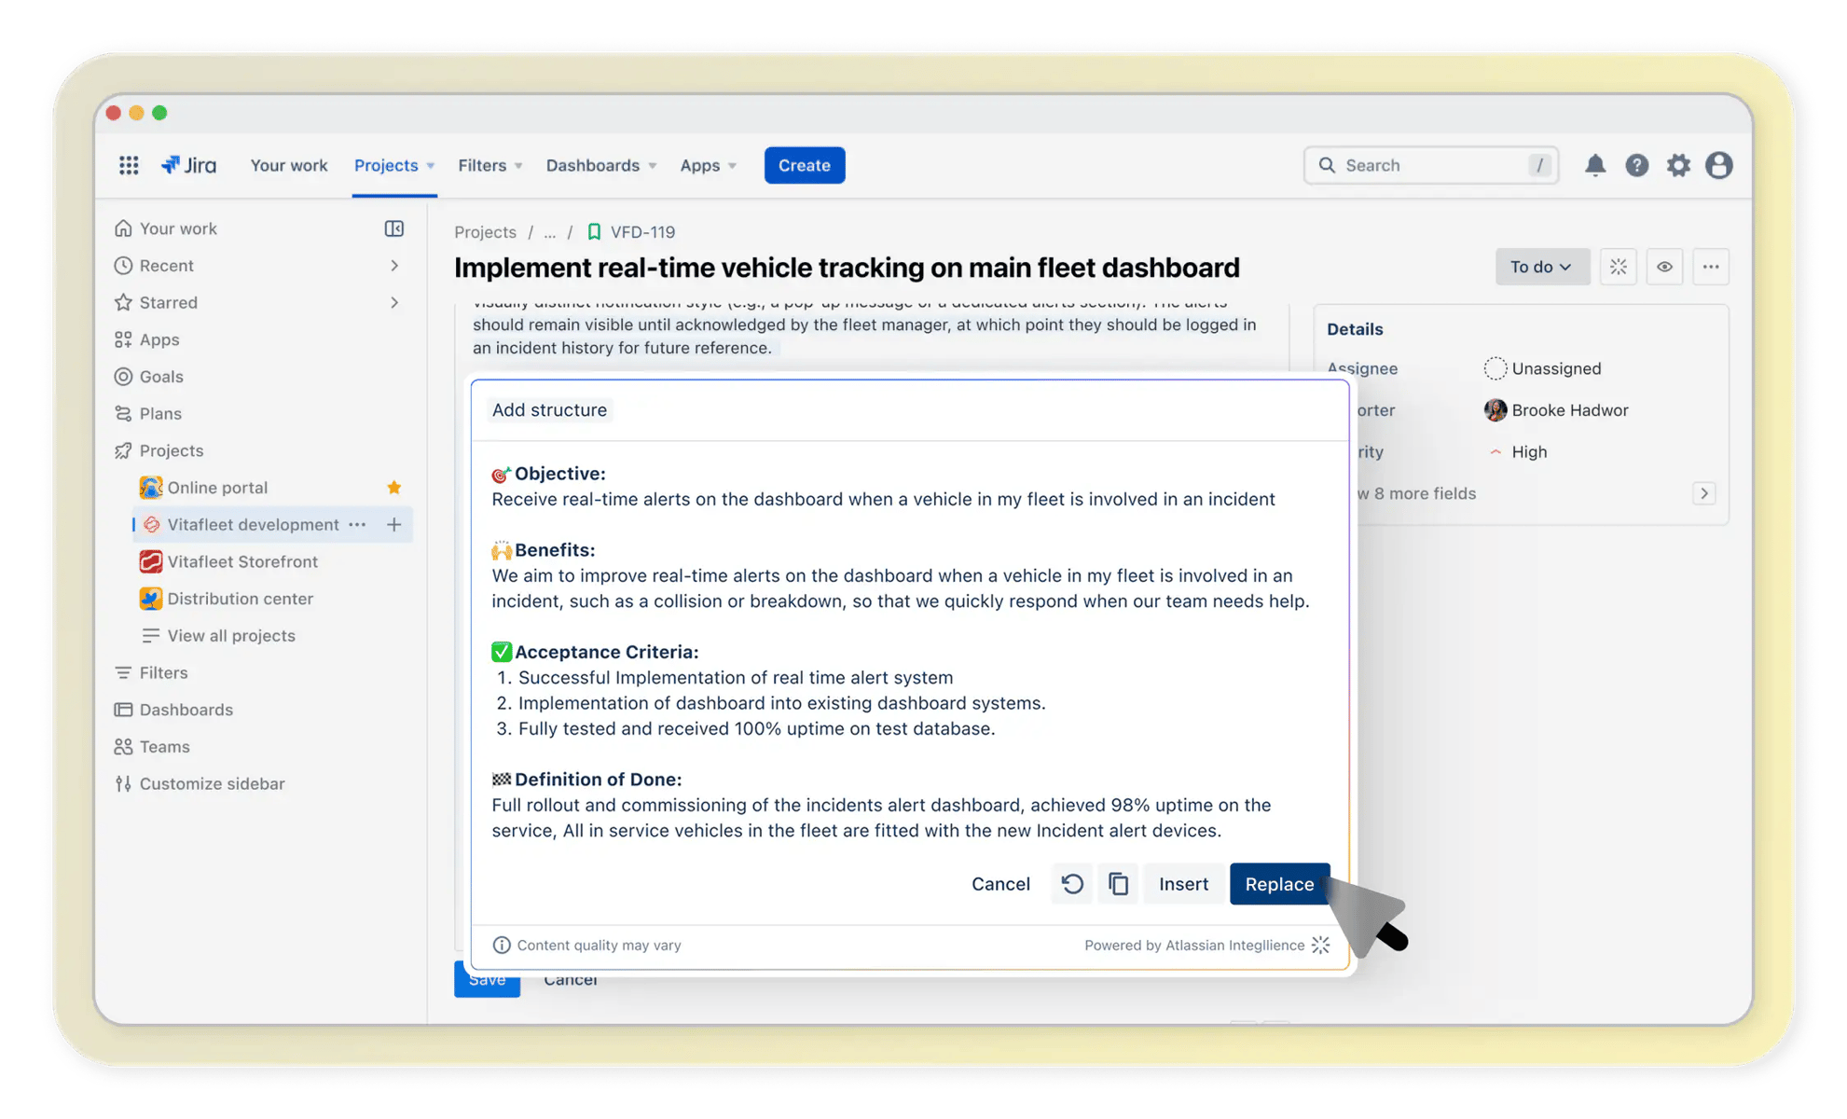The height and width of the screenshot is (1119, 1847).
Task: Open the Apps dropdown in top navigation
Action: click(708, 165)
